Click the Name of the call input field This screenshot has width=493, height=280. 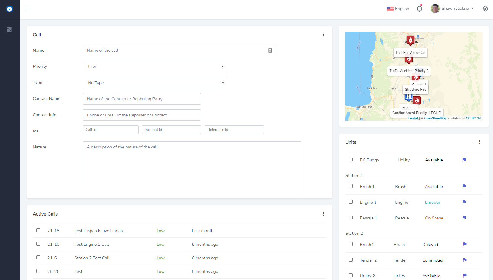point(175,50)
